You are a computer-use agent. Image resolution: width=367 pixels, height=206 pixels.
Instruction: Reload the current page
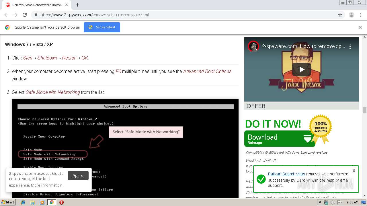click(25, 15)
